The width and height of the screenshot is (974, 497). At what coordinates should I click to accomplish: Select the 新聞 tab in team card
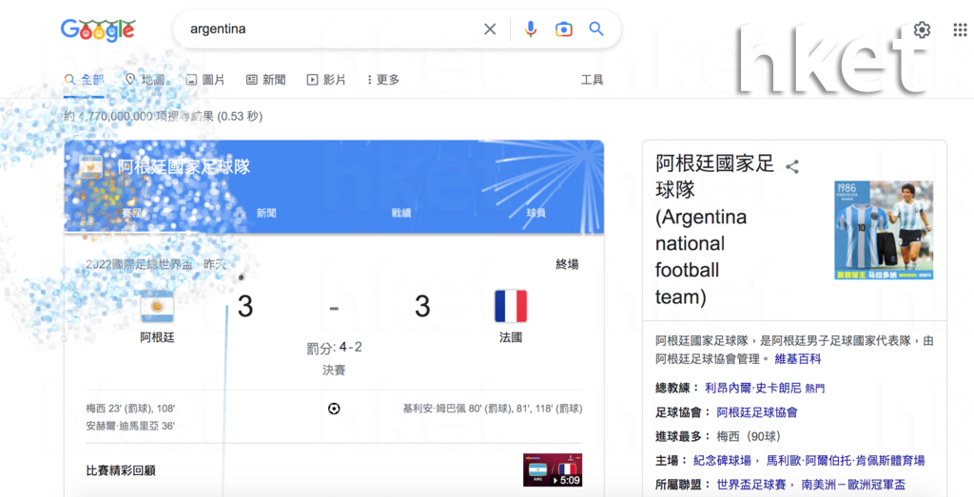point(266,213)
